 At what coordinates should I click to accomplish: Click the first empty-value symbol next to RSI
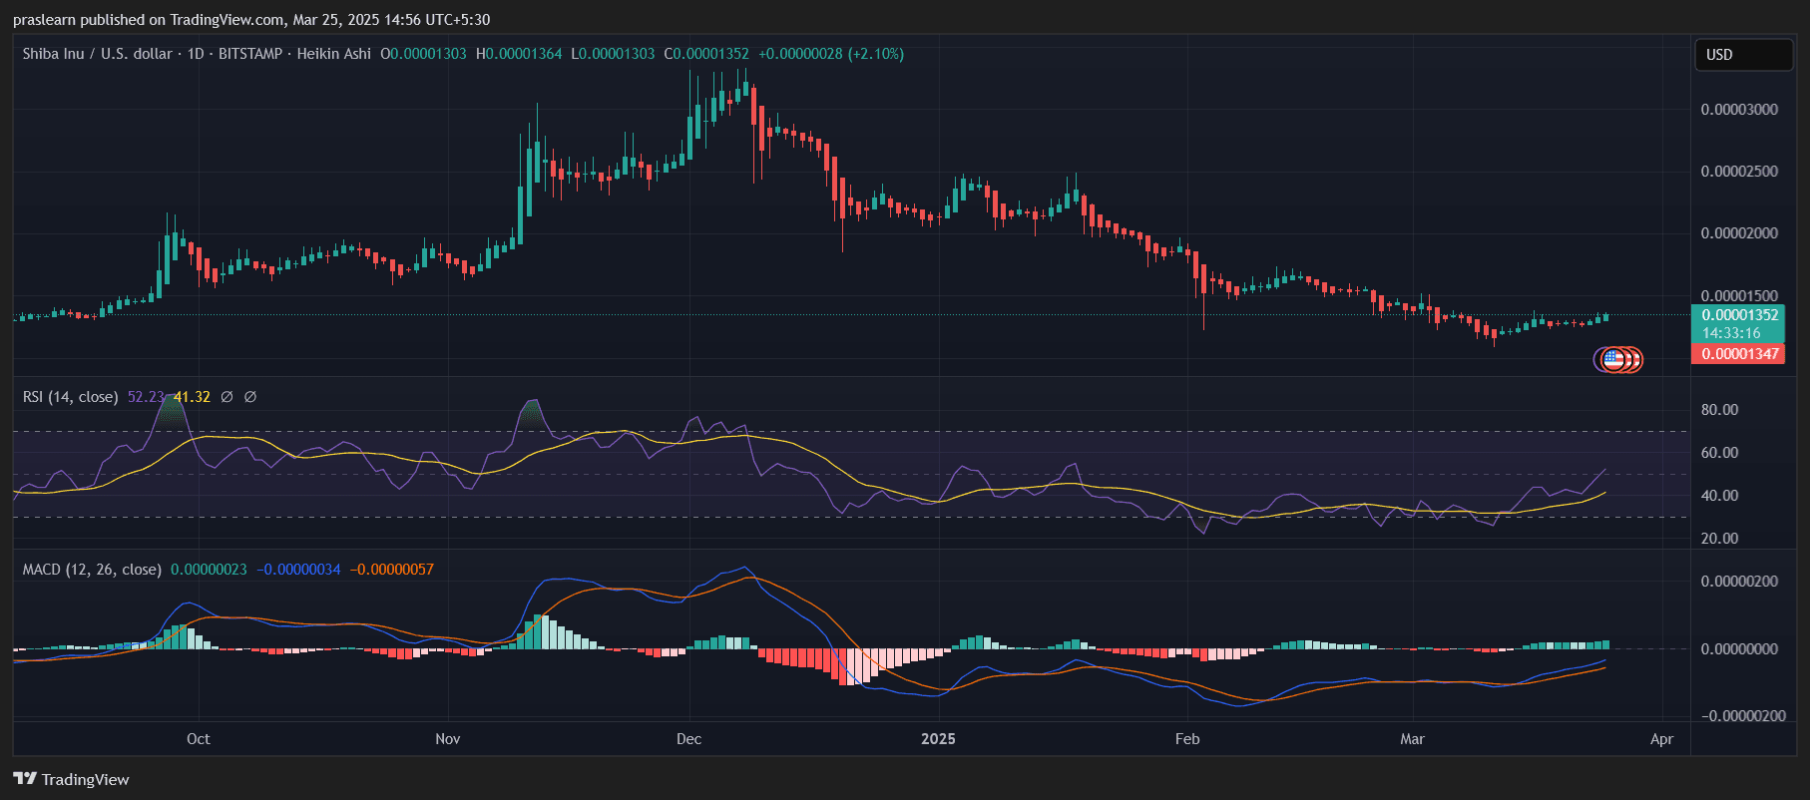[x=226, y=397]
